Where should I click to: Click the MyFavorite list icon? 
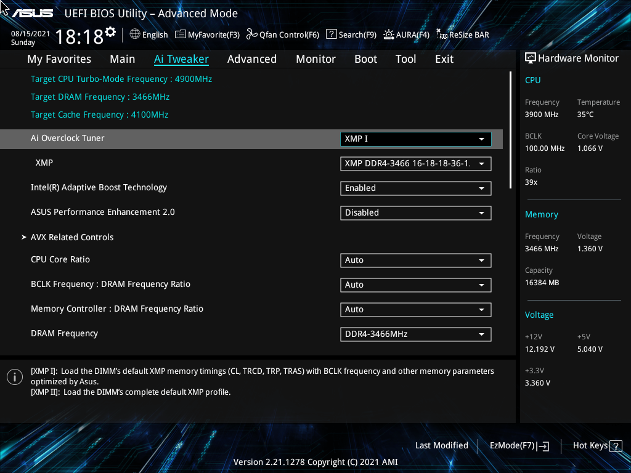pyautogui.click(x=181, y=34)
